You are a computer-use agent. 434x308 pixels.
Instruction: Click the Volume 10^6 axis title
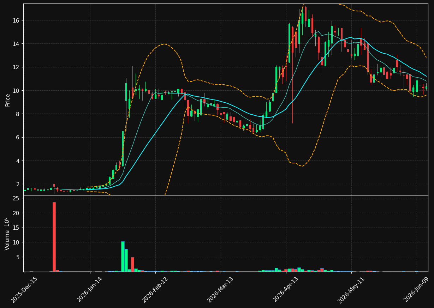tap(7, 234)
